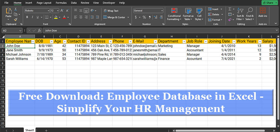This screenshot has width=280, height=132.
Task: Click the Insert Function fx icon
Action: 39,31
